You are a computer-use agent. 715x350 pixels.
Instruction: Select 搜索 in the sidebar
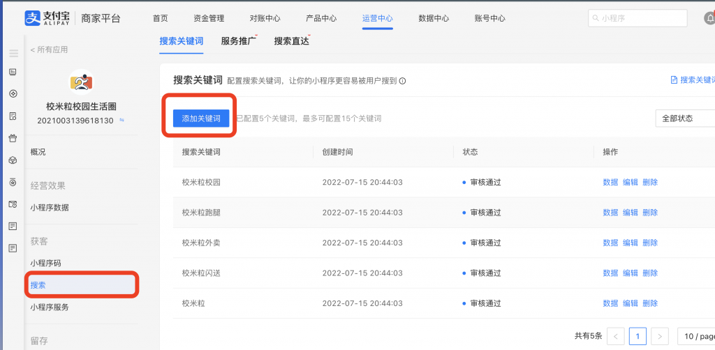point(82,285)
